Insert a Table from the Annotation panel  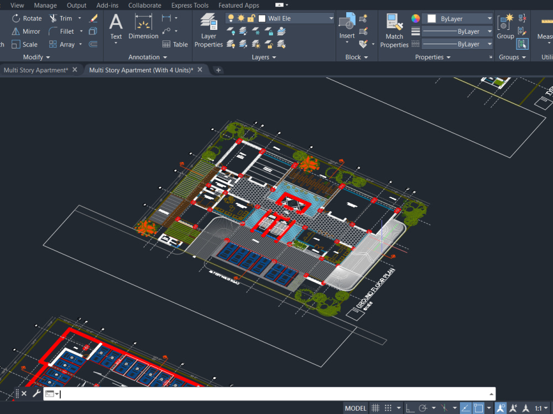175,44
